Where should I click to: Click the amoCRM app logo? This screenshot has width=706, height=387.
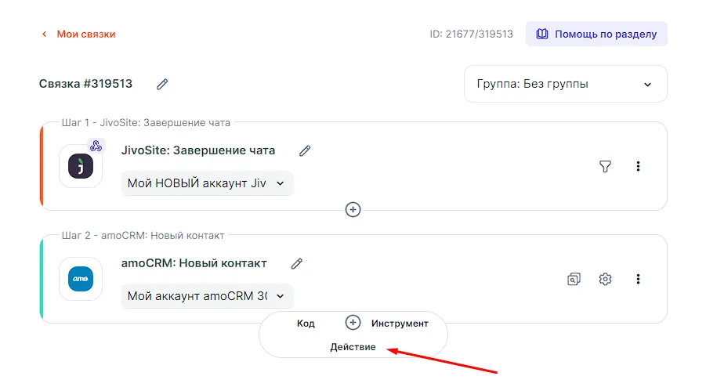(x=81, y=279)
